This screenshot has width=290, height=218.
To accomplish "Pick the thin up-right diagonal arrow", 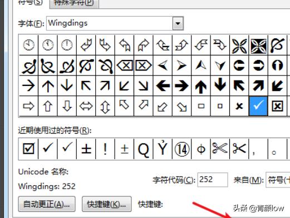I will click(x=105, y=85).
